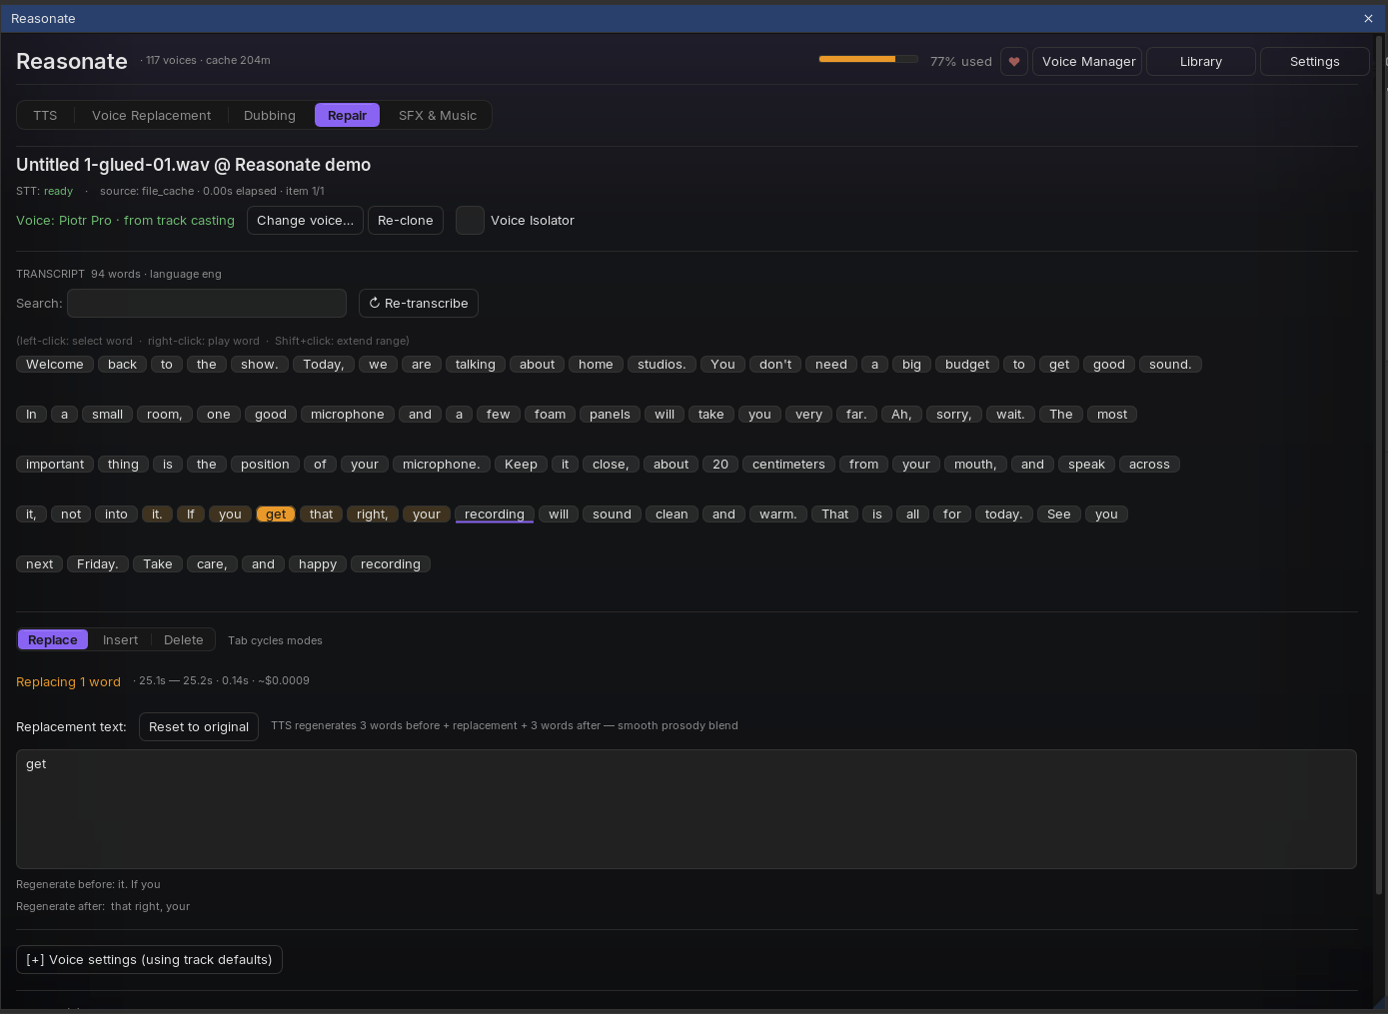Viewport: 1388px width, 1014px height.
Task: Select the word "position"
Action: point(265,465)
